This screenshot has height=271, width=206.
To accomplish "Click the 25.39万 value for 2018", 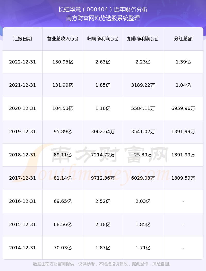I will pos(143,155).
